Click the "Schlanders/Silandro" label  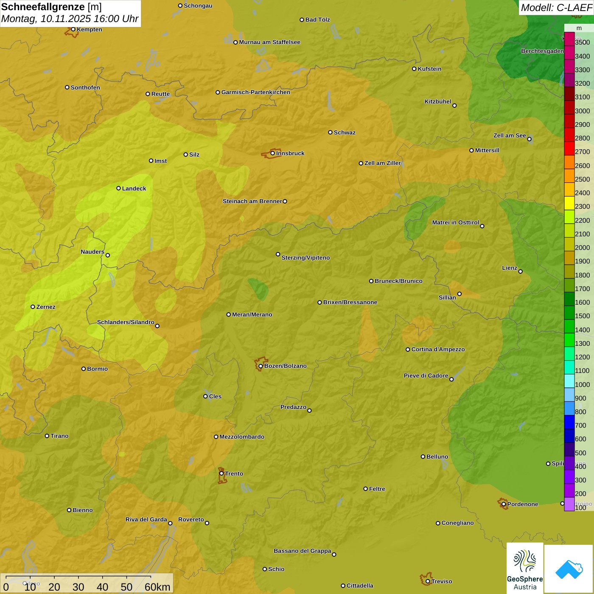click(x=126, y=322)
